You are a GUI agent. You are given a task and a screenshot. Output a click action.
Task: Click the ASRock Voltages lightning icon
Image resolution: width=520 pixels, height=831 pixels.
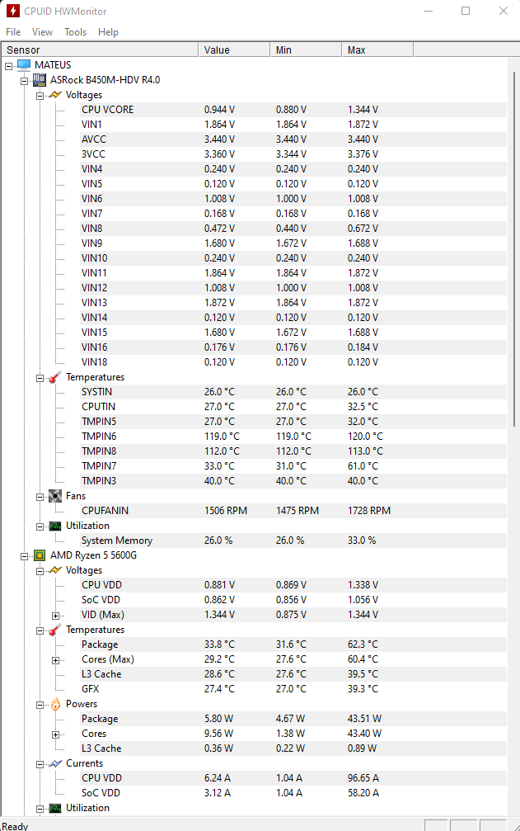(x=55, y=95)
